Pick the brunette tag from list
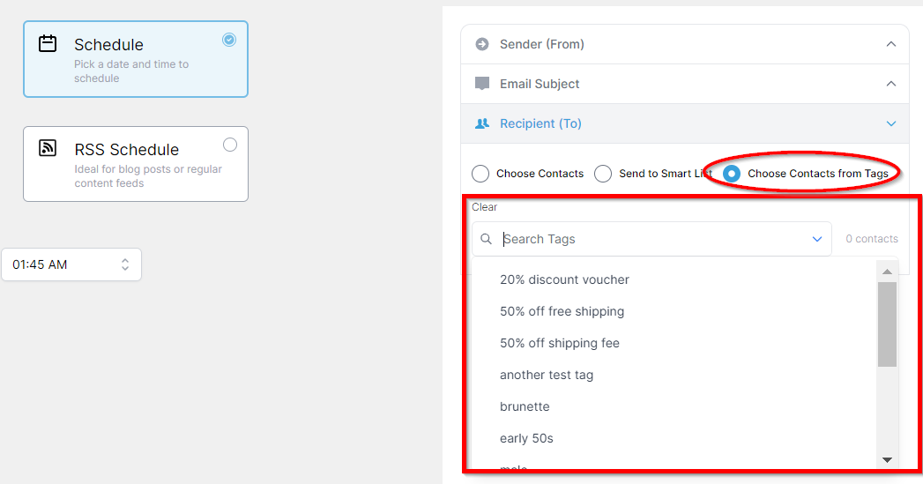Viewport: 923px width, 484px height. 525,406
